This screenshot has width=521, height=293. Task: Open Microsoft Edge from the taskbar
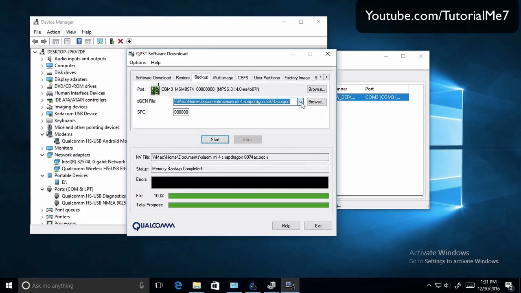pos(178,285)
